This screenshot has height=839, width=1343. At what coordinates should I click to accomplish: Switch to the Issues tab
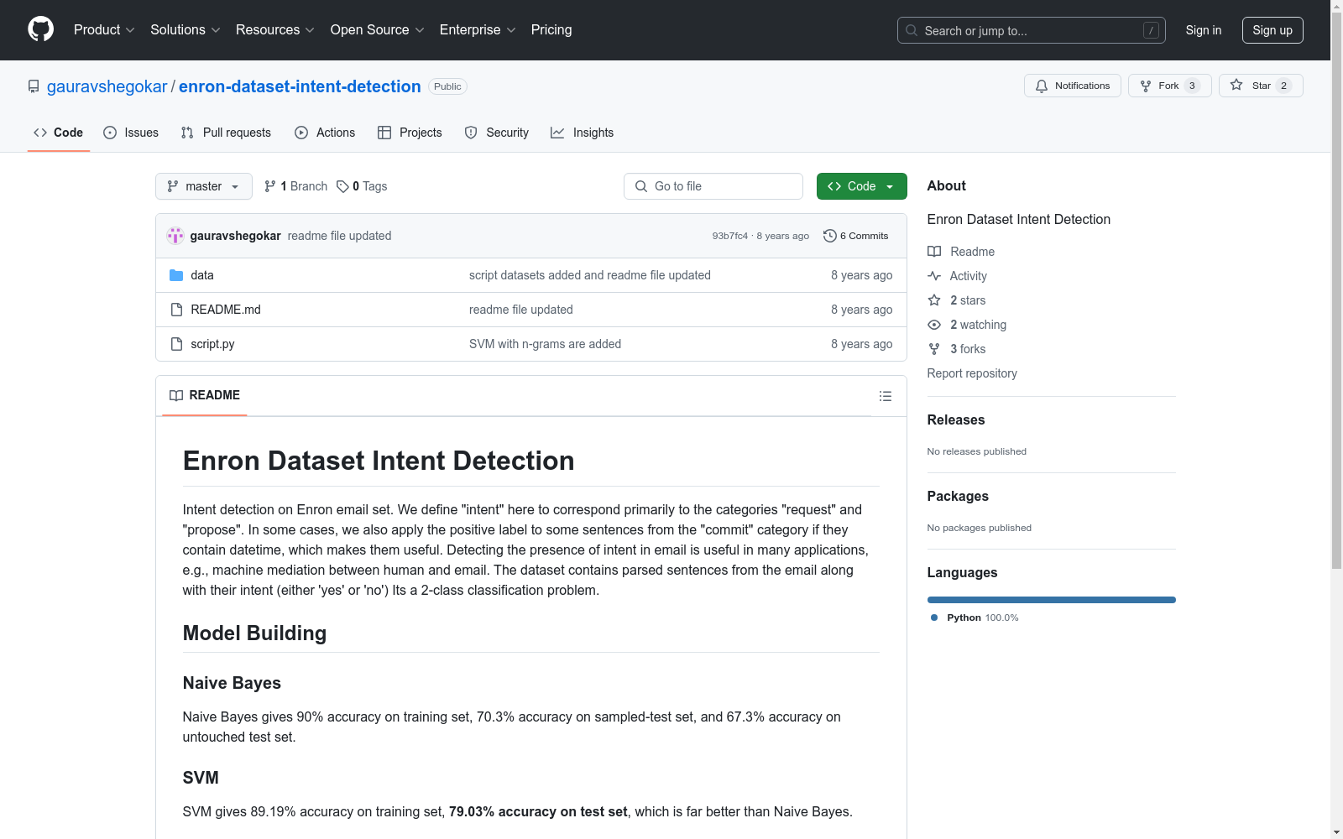tap(131, 133)
